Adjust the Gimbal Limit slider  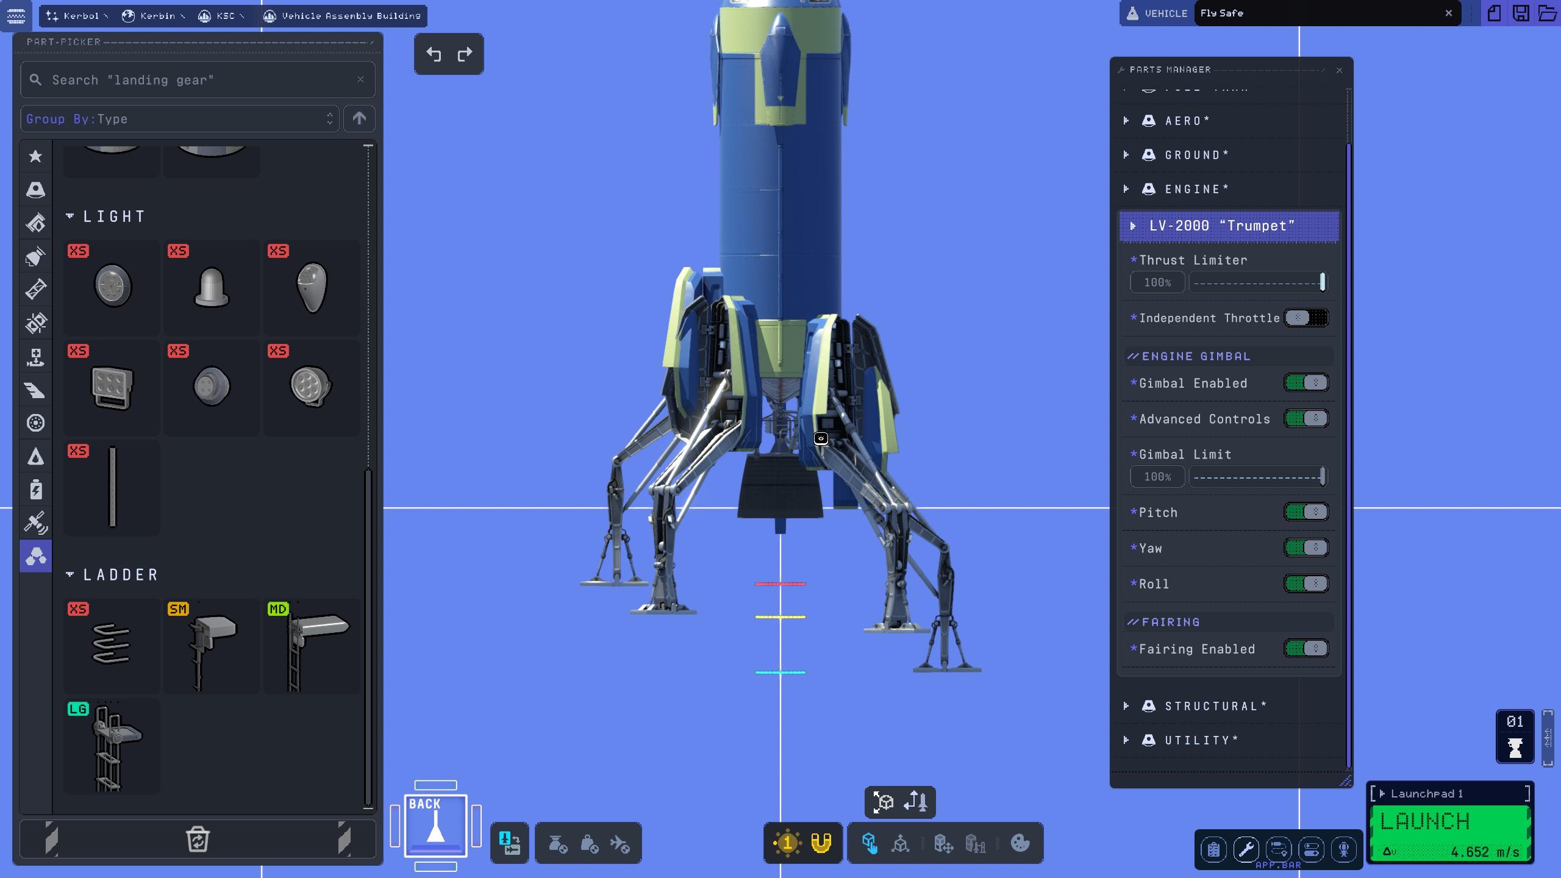tap(1258, 477)
